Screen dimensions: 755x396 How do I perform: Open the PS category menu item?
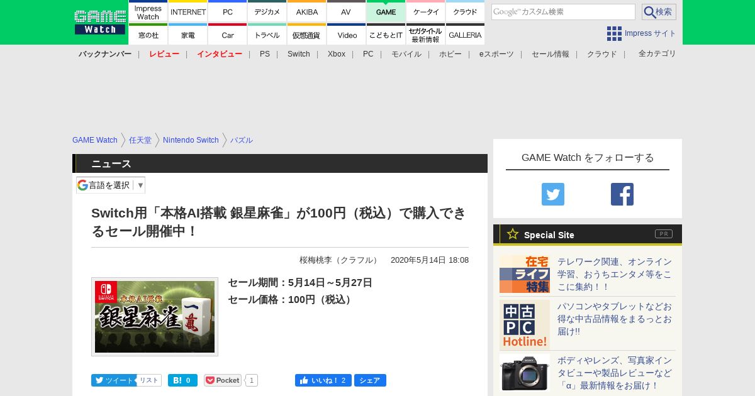[x=265, y=54]
